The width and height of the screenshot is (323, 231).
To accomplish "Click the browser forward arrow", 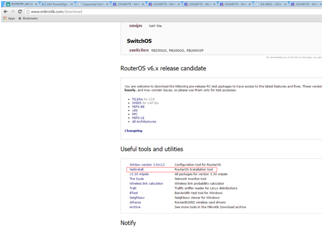I will tap(13, 11).
